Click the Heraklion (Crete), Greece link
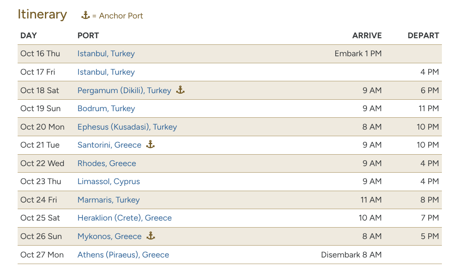This screenshot has height=279, width=456. pos(125,218)
